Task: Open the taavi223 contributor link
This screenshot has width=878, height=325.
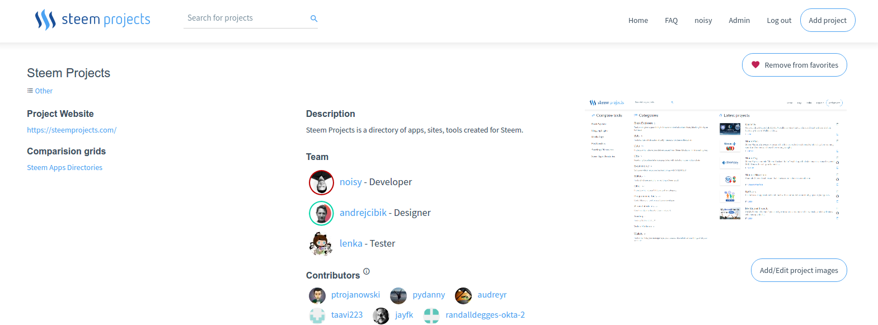Action: (347, 315)
